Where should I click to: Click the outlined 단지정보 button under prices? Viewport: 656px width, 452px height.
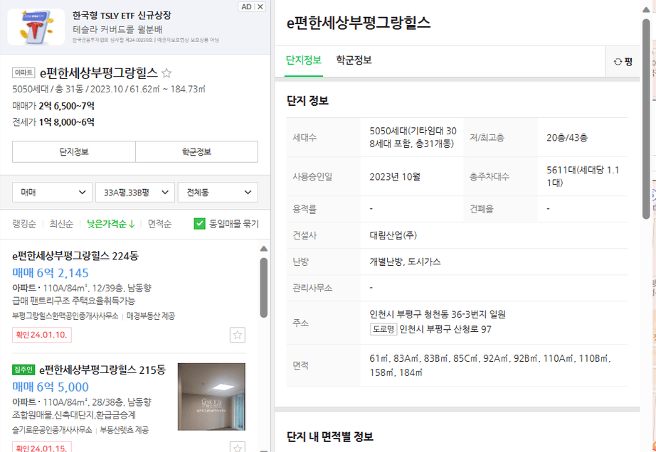(x=74, y=151)
